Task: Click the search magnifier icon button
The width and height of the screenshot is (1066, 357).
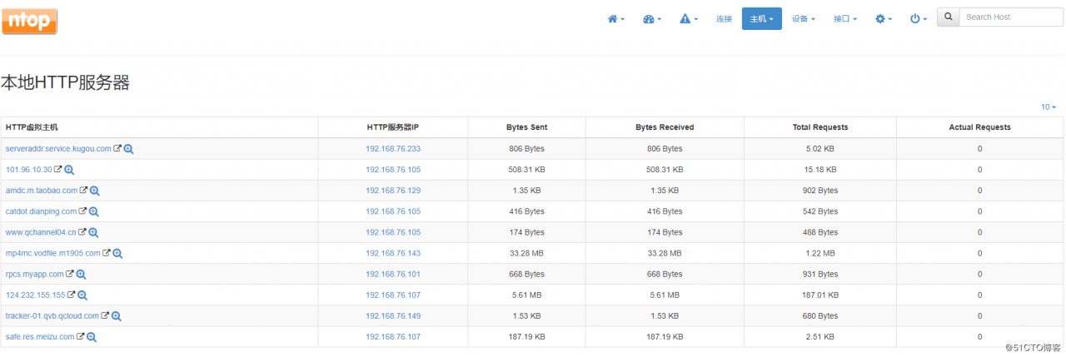Action: pyautogui.click(x=948, y=17)
